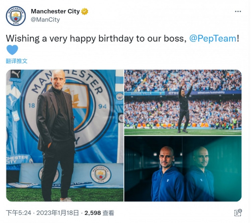This screenshot has height=223, width=251.
Task: Click the 下午5:24 timestamp
Action: [19, 213]
